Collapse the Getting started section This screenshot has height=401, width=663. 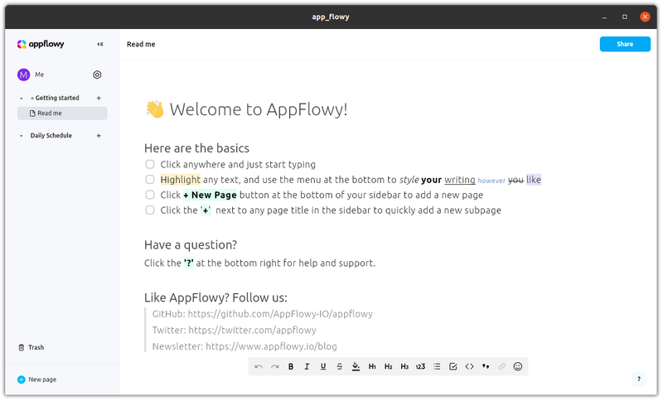(x=22, y=99)
